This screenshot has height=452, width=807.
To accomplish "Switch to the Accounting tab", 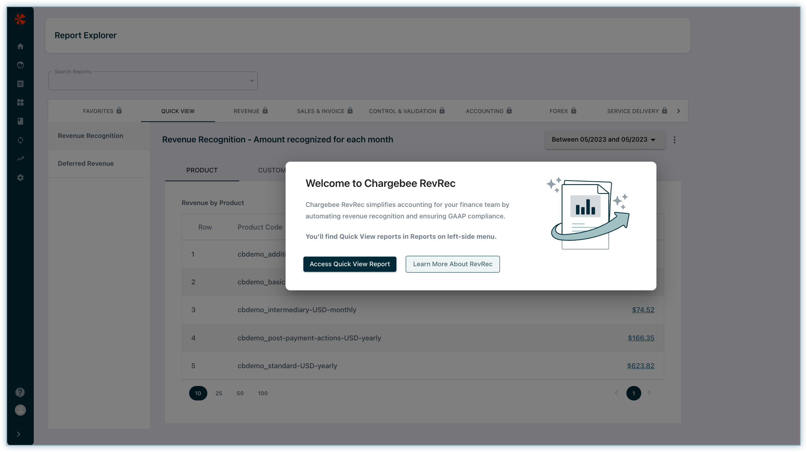I will (x=489, y=111).
